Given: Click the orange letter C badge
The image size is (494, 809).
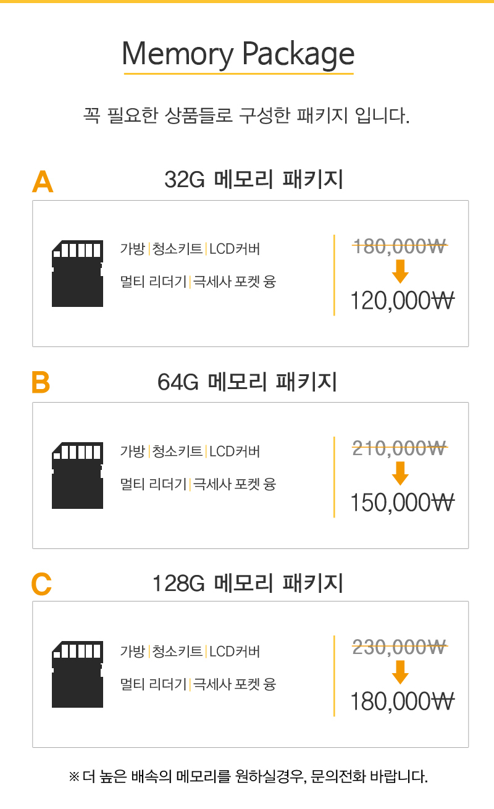Looking at the screenshot, I should coord(41,584).
